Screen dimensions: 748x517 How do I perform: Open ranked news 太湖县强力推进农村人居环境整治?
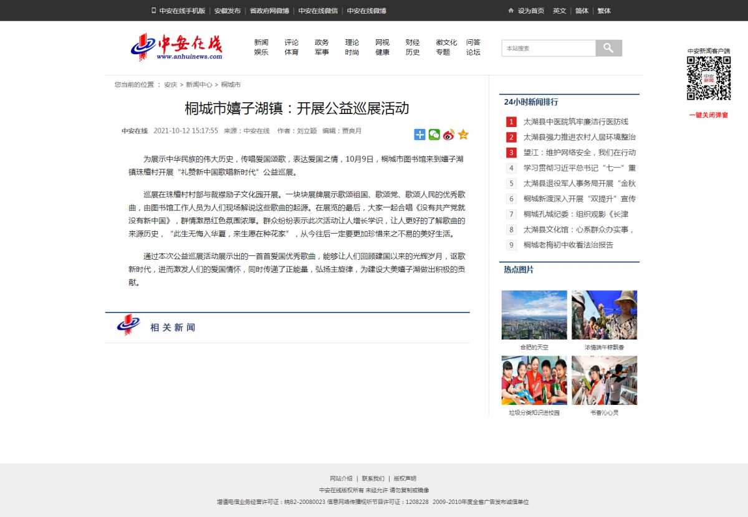click(x=580, y=137)
